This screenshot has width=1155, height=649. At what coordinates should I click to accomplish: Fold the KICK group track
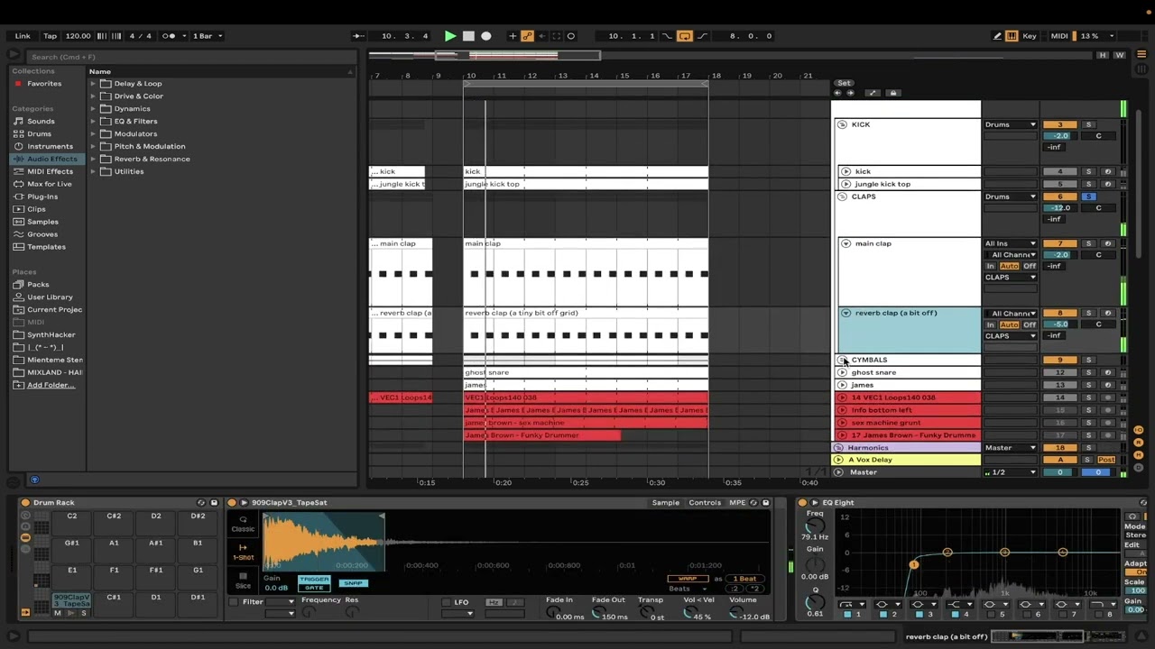(842, 124)
